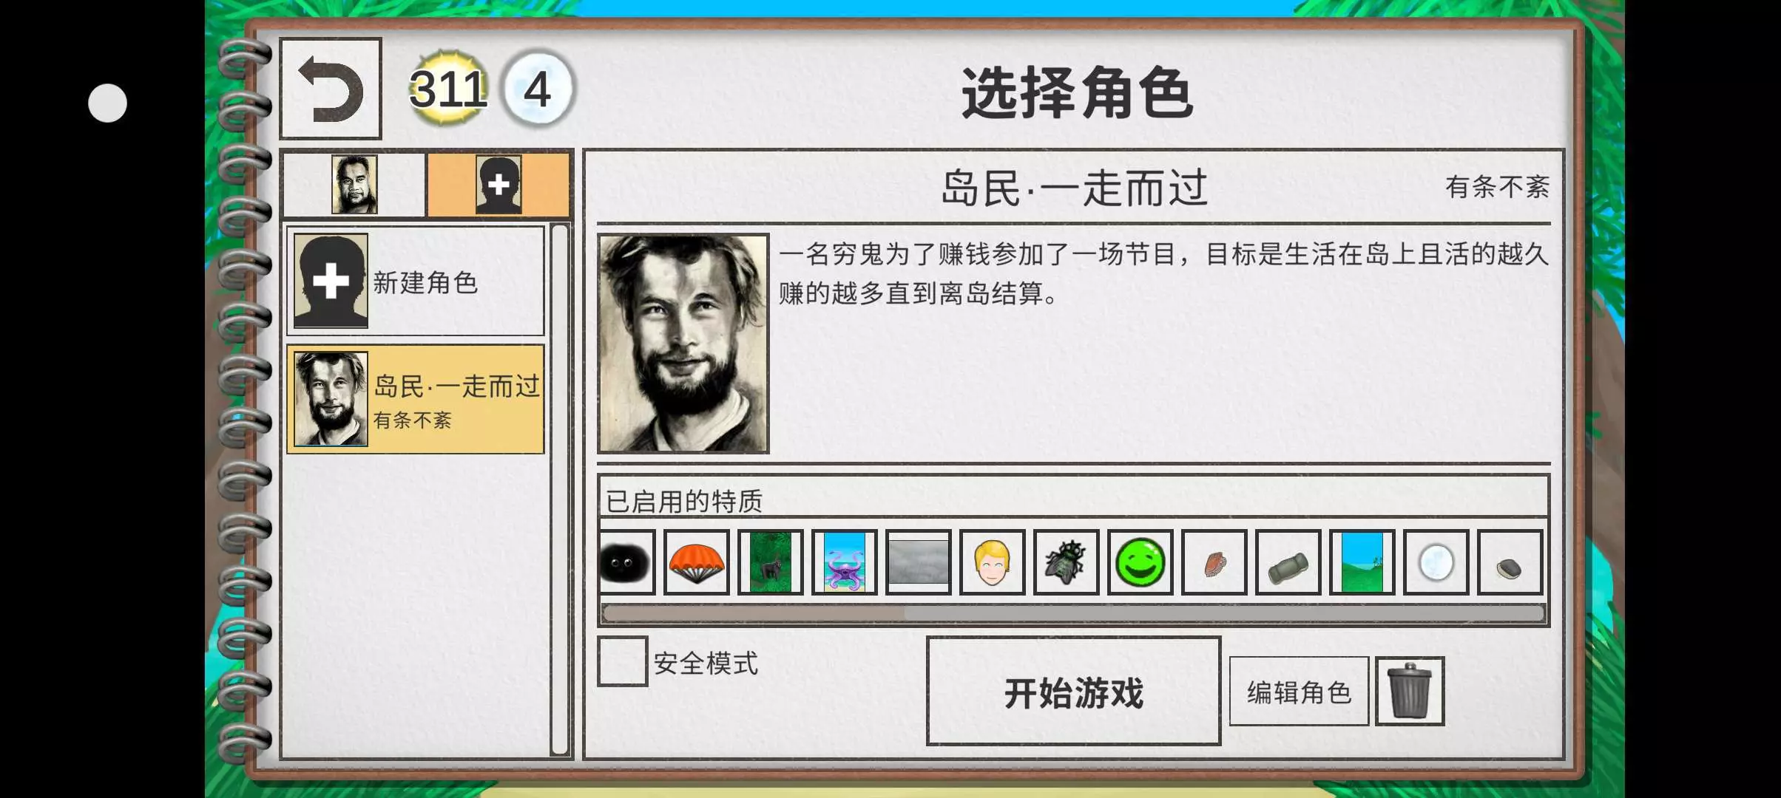Switch to the add-character silhouette tab

tap(499, 184)
